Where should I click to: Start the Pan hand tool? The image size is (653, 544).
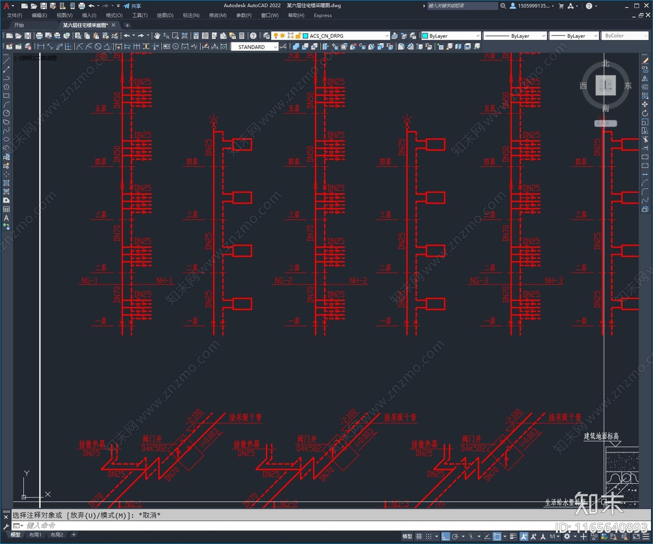(157, 36)
